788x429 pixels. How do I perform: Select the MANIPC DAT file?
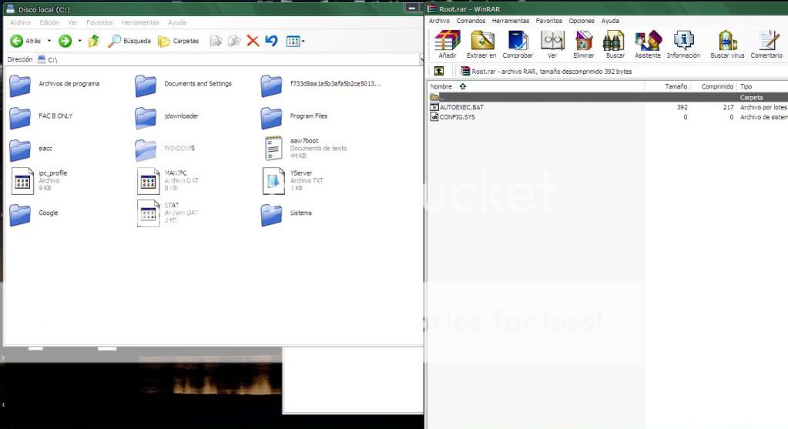pos(168,180)
